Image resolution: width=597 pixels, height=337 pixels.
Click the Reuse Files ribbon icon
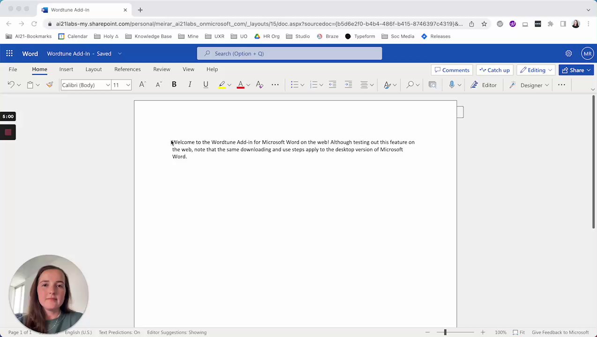click(x=433, y=85)
